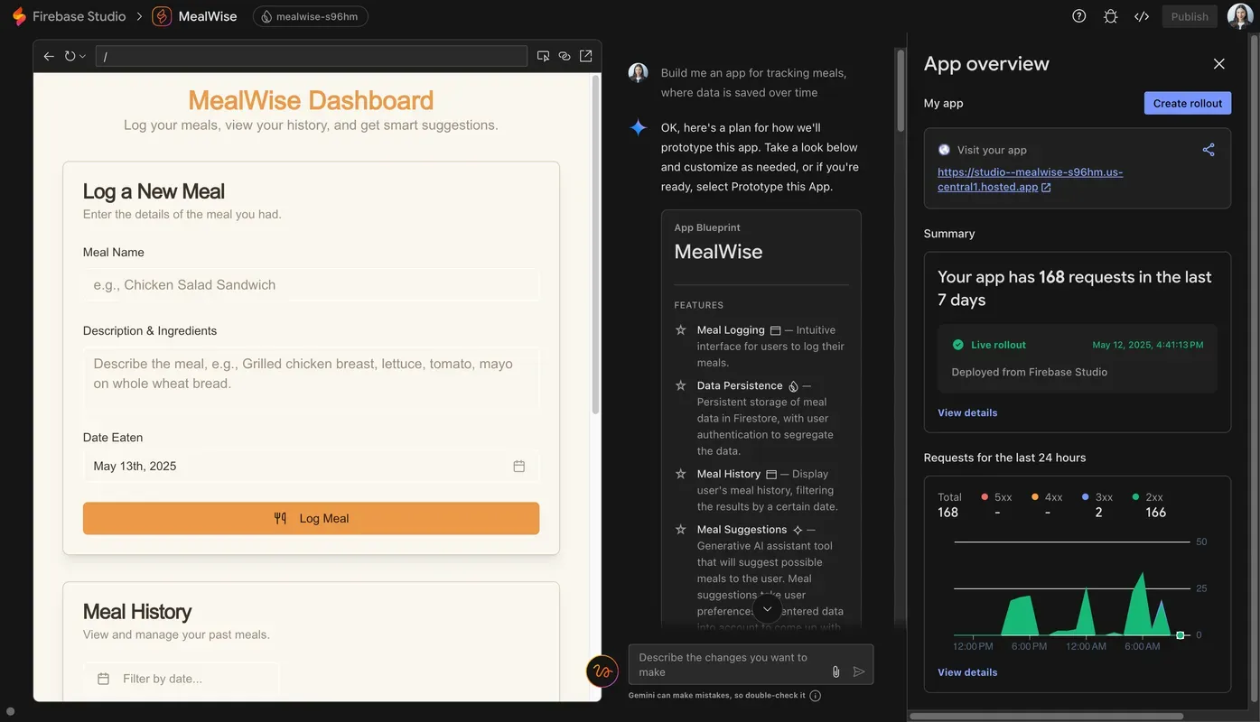Click View details under the Live rollout summary
Viewport: 1260px width, 722px height.
[x=967, y=412]
